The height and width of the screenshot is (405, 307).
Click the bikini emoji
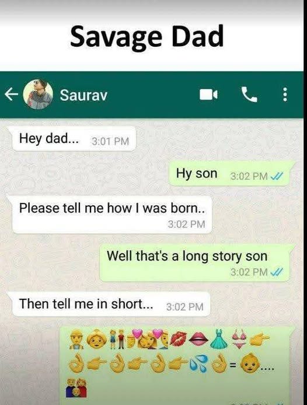pyautogui.click(x=239, y=338)
